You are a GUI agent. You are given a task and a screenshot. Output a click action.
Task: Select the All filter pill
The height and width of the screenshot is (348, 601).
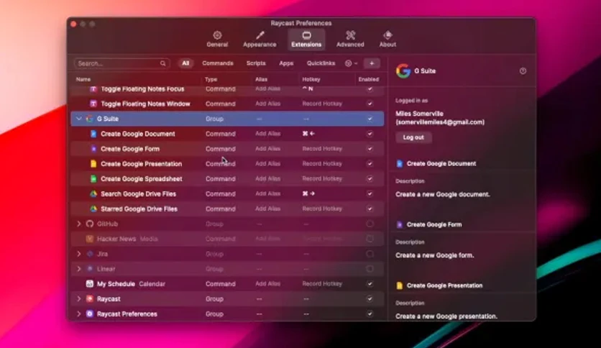tap(185, 63)
